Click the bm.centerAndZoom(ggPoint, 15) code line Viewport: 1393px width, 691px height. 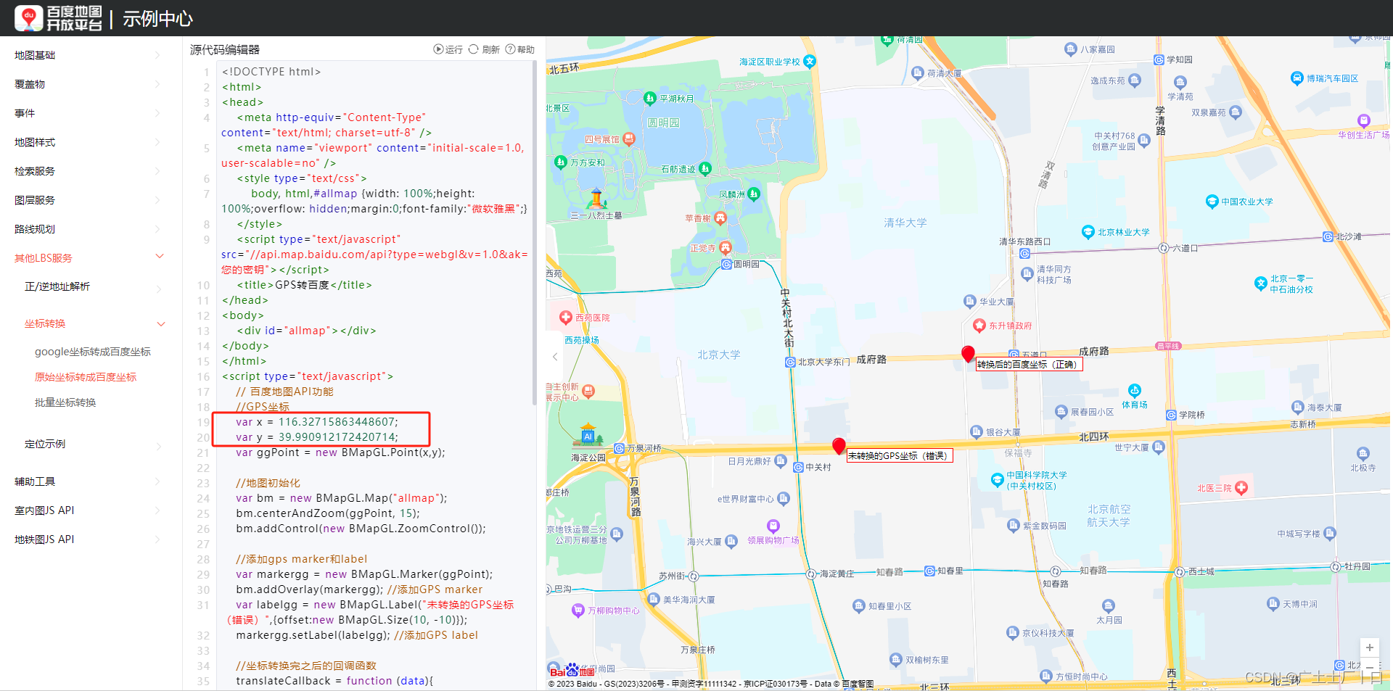(328, 513)
